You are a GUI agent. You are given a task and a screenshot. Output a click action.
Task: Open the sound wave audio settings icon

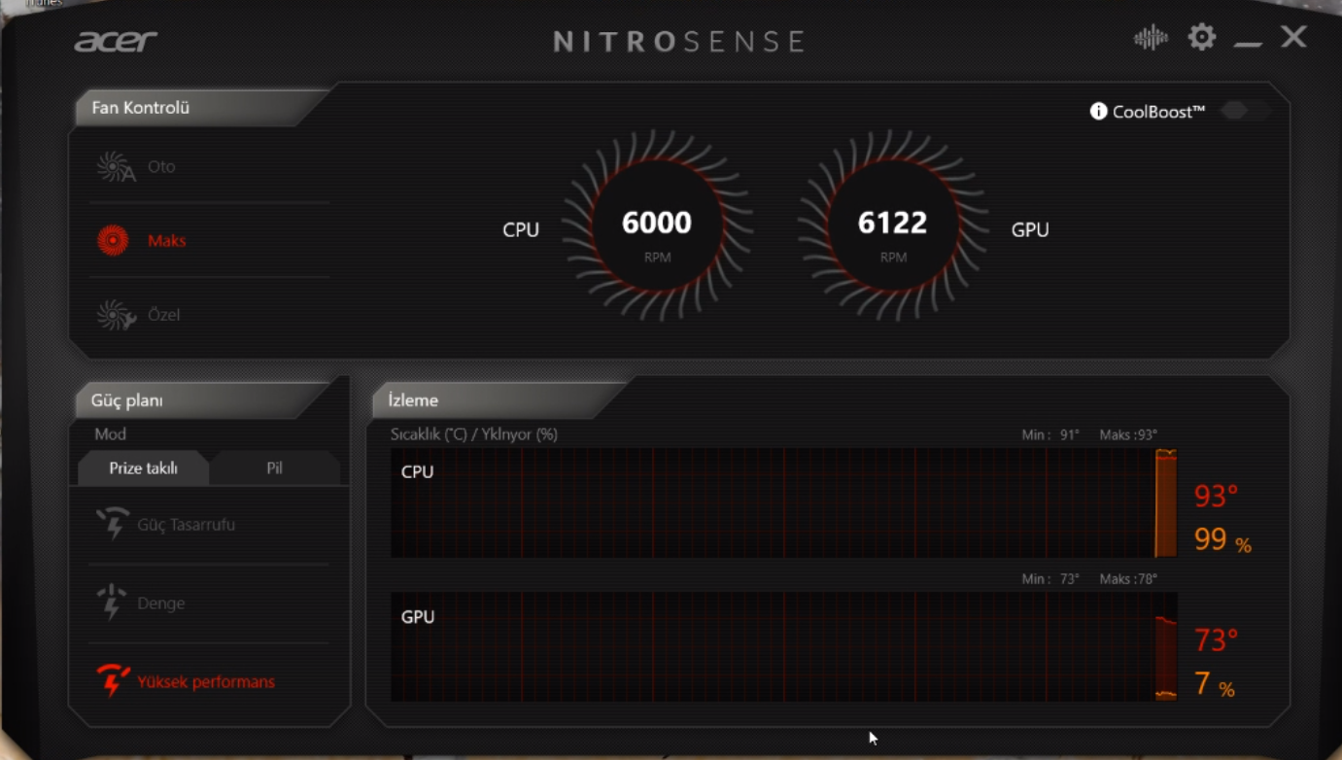tap(1151, 38)
